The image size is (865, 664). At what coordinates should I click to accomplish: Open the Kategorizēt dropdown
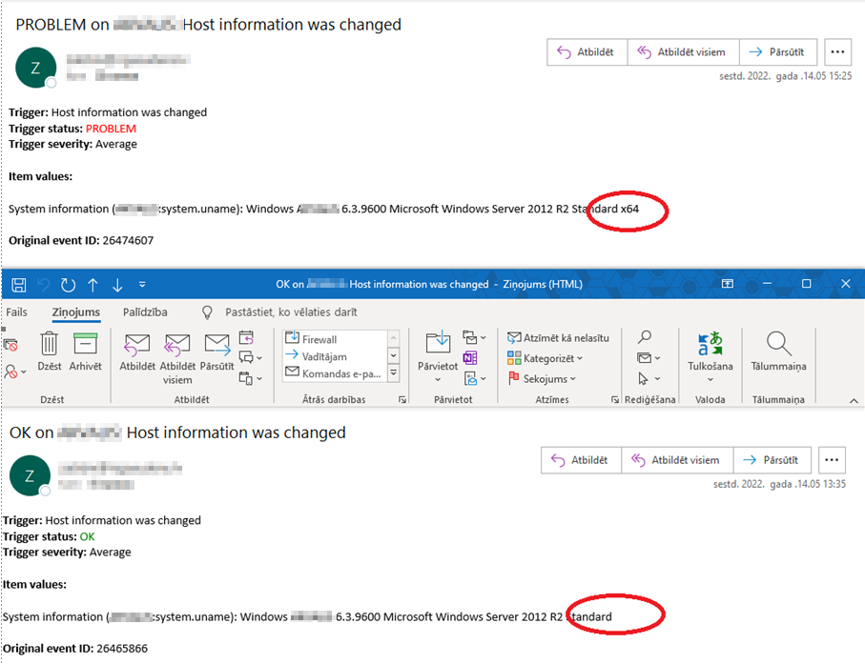[x=546, y=358]
